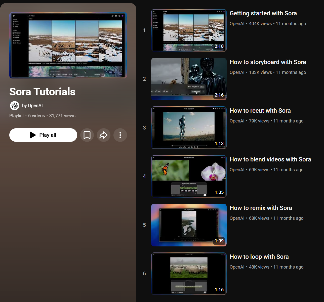
Task: Click the OpenAI logo avatar
Action: (x=15, y=106)
